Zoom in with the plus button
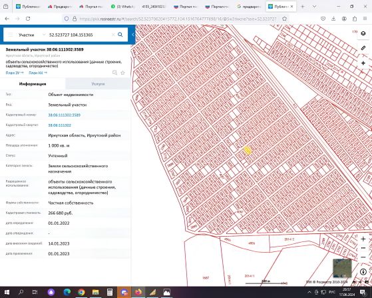This screenshot has width=372, height=298. point(363,239)
